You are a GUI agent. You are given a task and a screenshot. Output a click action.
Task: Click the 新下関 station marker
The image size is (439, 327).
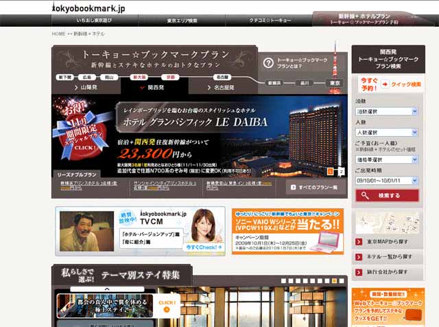click(x=65, y=77)
